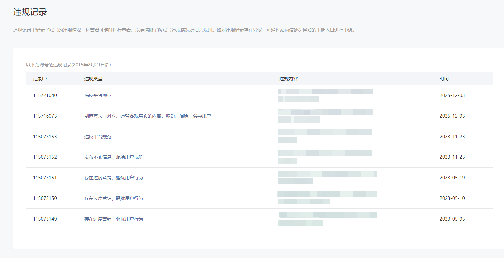
Task: Open '存在过度营销' link dated 2023-05-05
Action: [114, 219]
